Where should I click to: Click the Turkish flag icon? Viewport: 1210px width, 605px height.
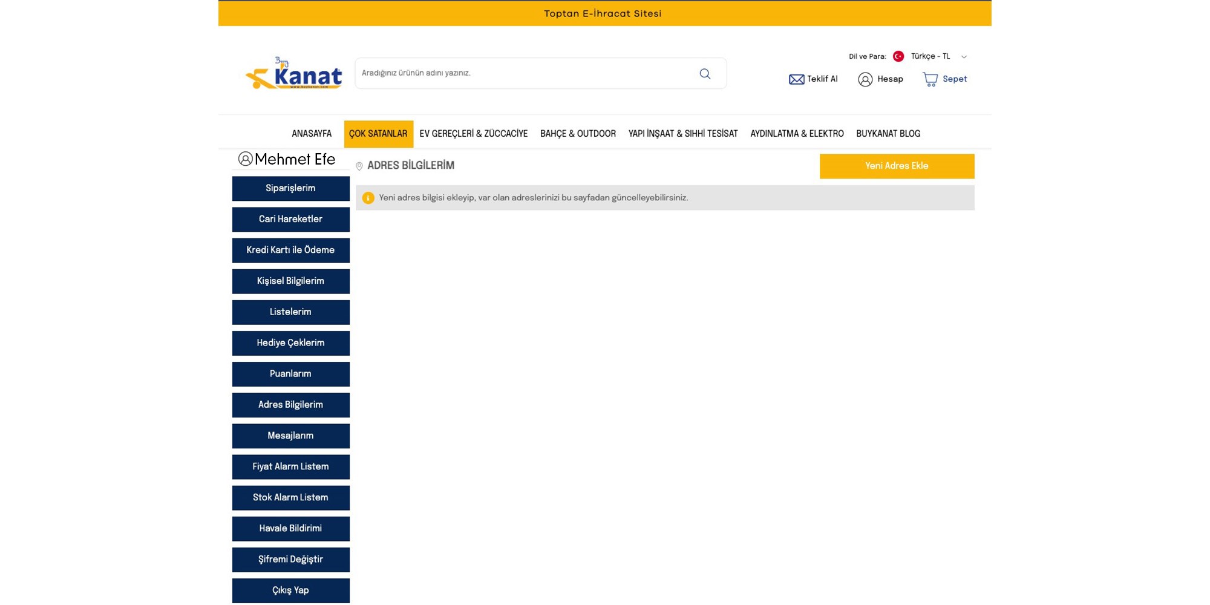pyautogui.click(x=898, y=56)
